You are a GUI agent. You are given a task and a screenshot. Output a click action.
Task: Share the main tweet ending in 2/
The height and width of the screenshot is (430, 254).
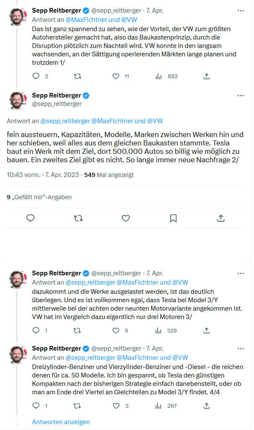(x=221, y=218)
